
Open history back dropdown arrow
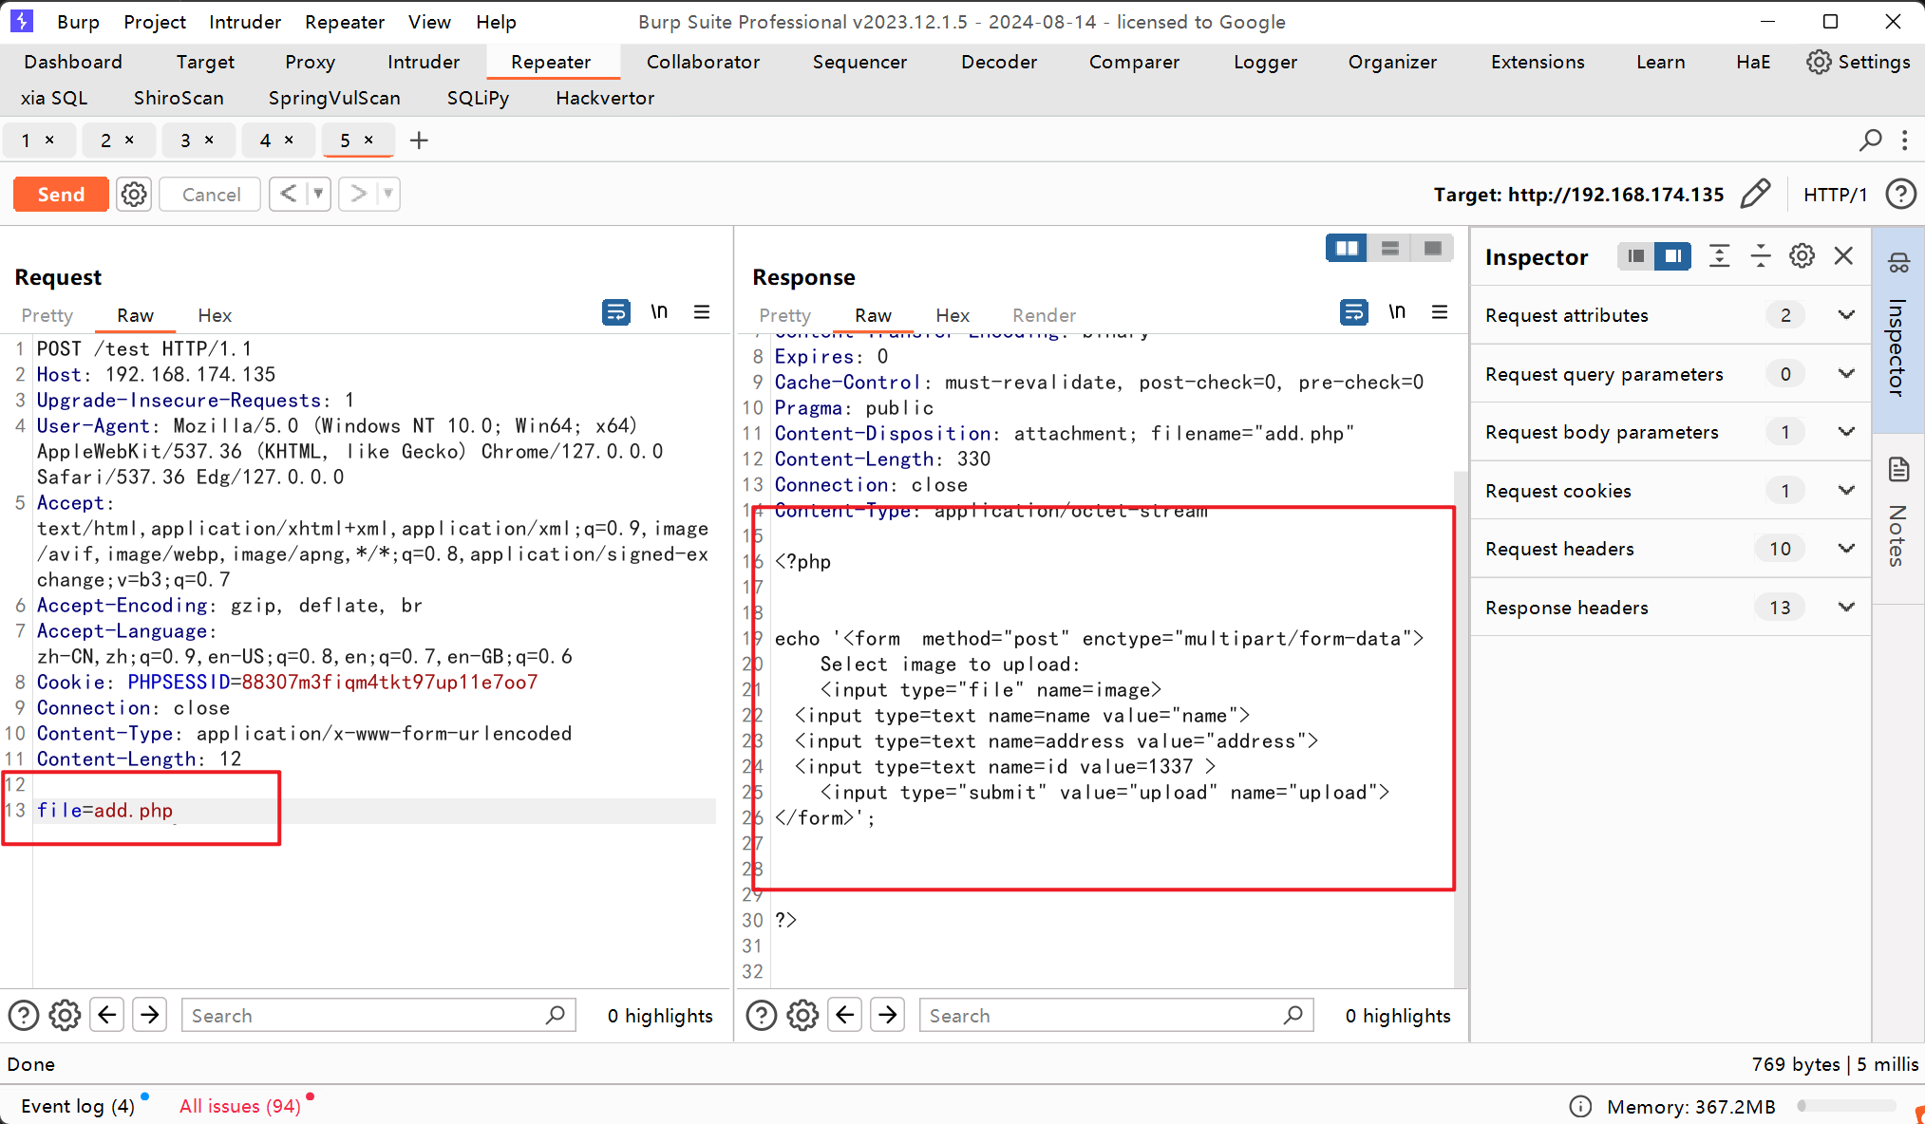319,194
